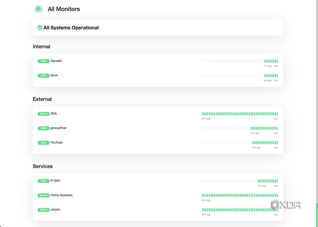
Task: Click Home Assistant's 99.43% uptime badge
Action: [43, 196]
